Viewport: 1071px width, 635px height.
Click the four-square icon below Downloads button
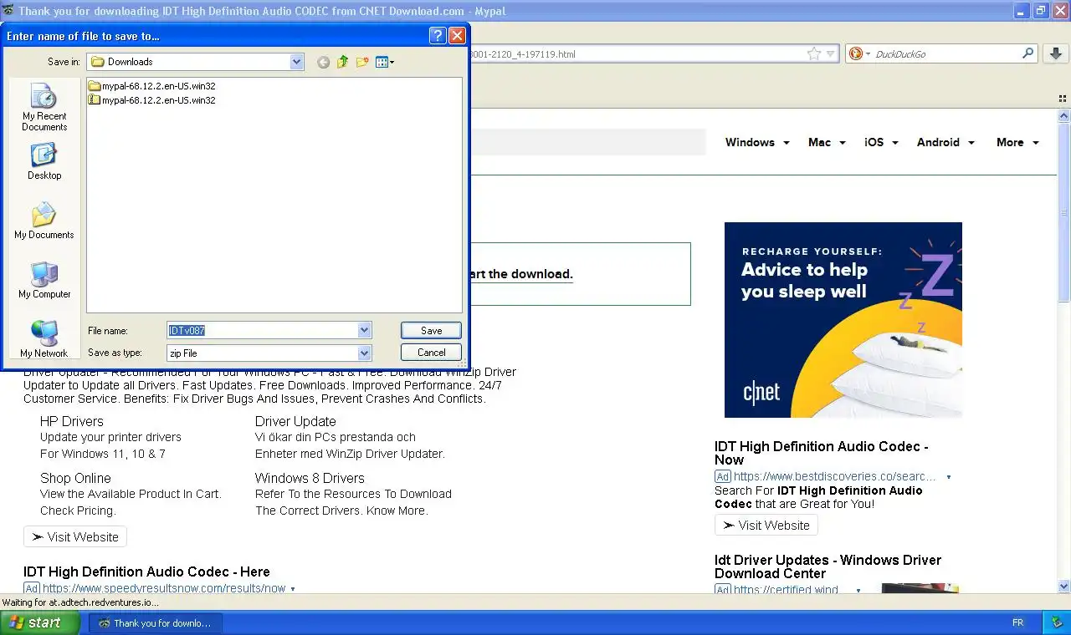click(1063, 98)
